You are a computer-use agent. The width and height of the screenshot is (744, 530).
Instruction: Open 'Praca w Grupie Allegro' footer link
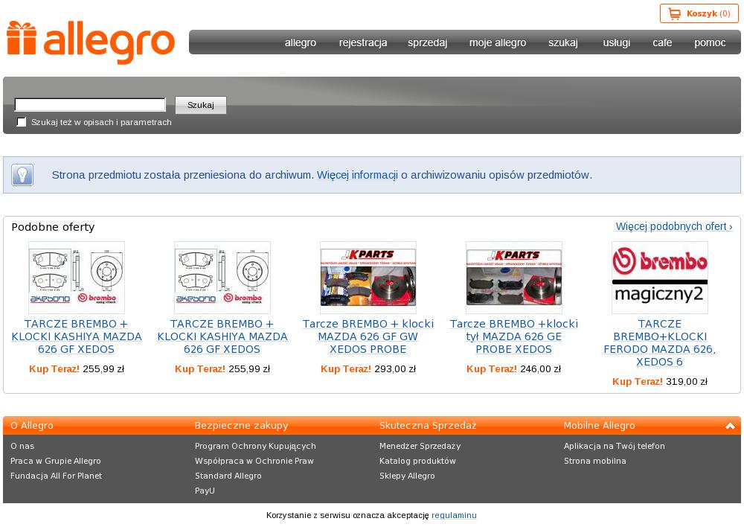click(x=56, y=461)
